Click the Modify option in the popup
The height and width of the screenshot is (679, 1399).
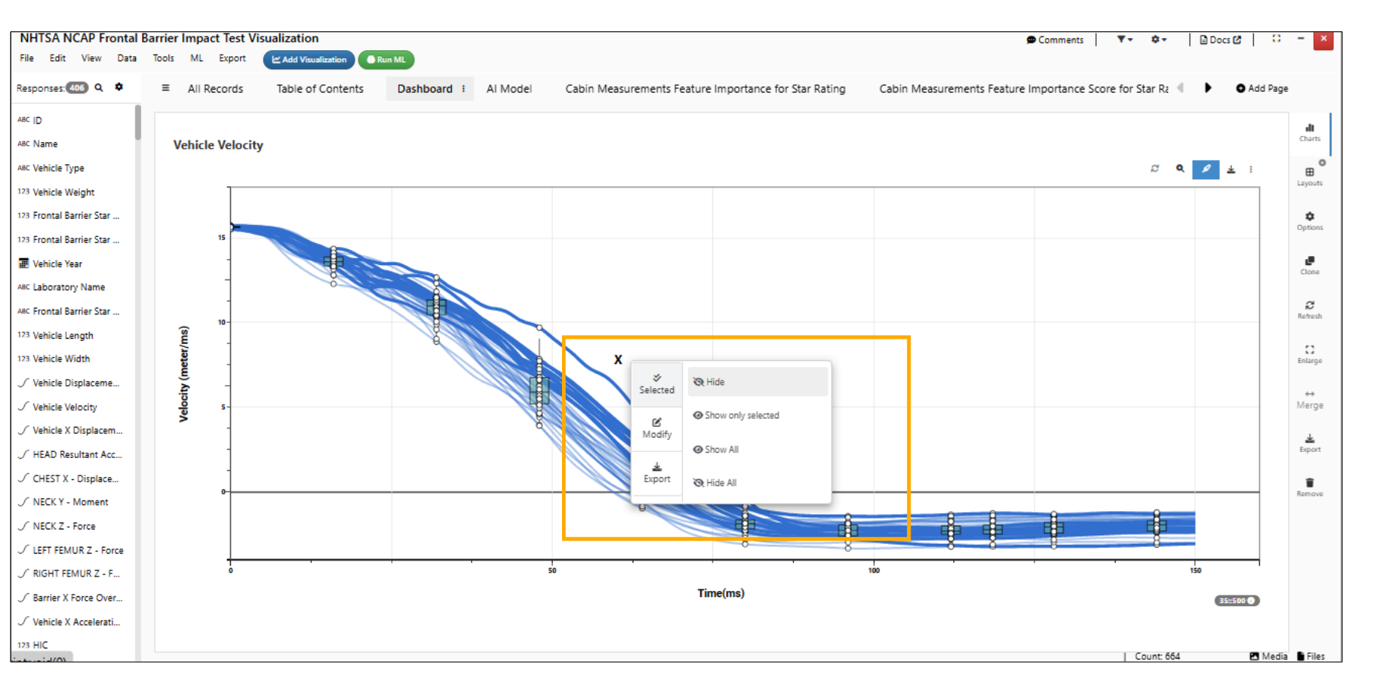tap(657, 428)
